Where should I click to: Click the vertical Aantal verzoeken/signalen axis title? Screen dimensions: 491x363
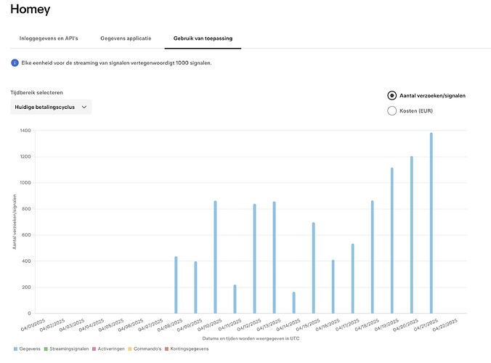click(x=15, y=222)
